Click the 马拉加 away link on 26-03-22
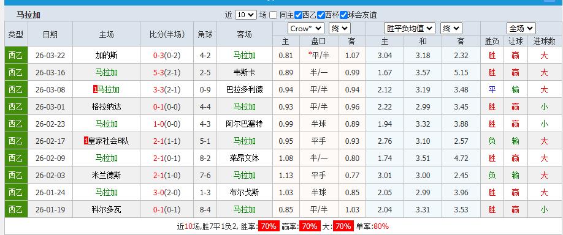Image resolution: width=563 pixels, height=235 pixels. [x=245, y=56]
